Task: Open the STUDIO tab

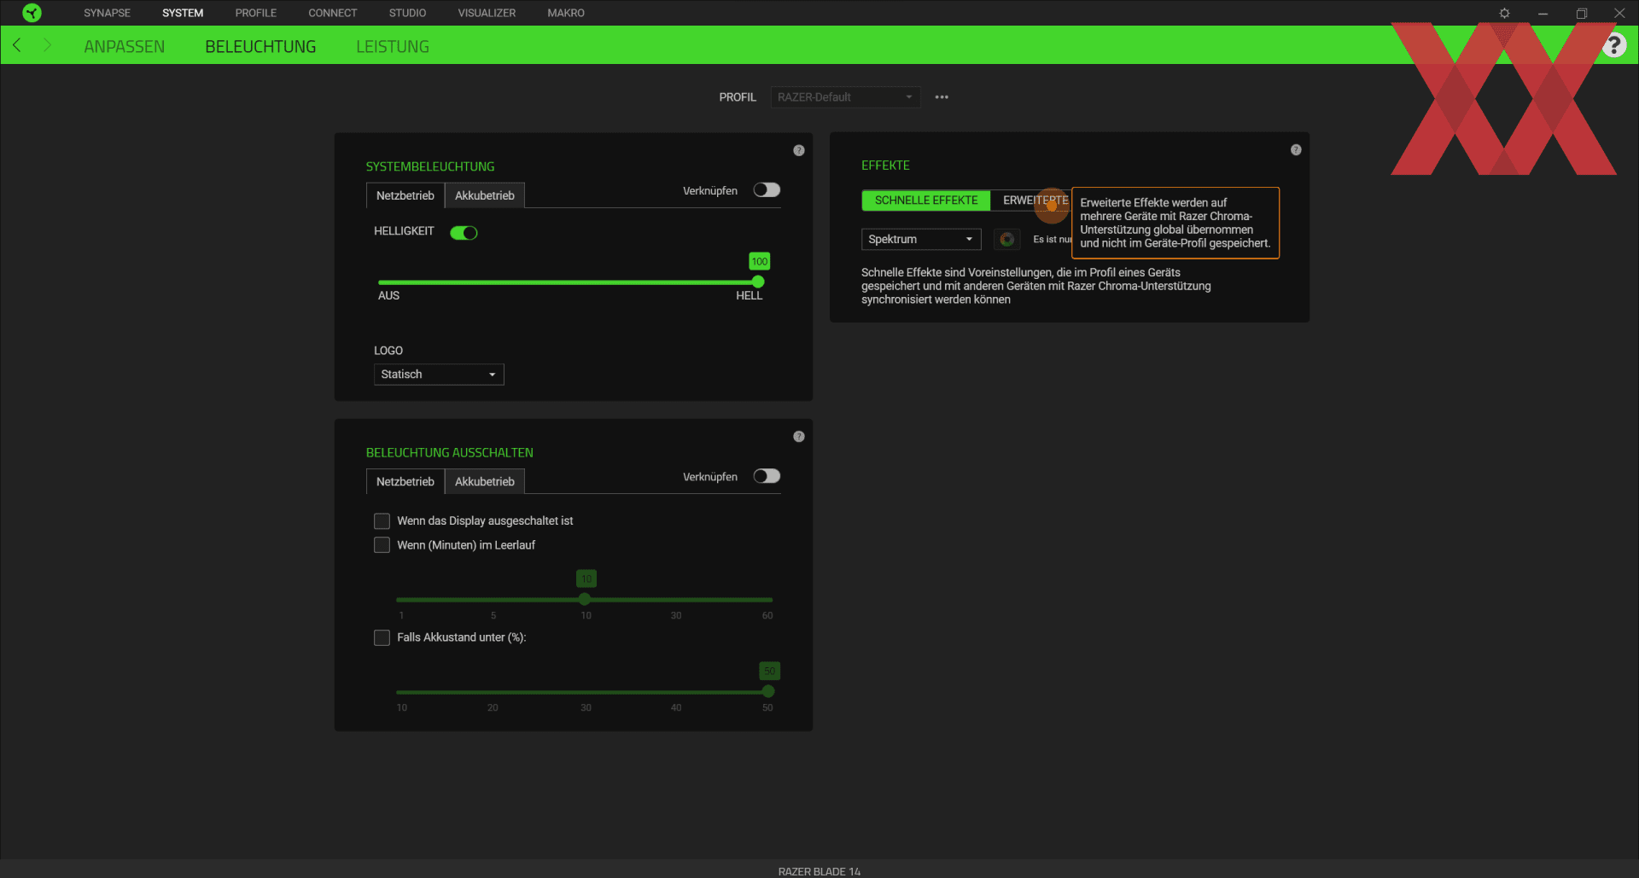Action: [407, 13]
